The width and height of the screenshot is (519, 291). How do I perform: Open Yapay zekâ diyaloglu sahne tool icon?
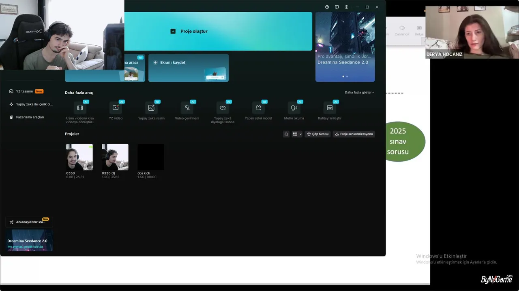223,108
